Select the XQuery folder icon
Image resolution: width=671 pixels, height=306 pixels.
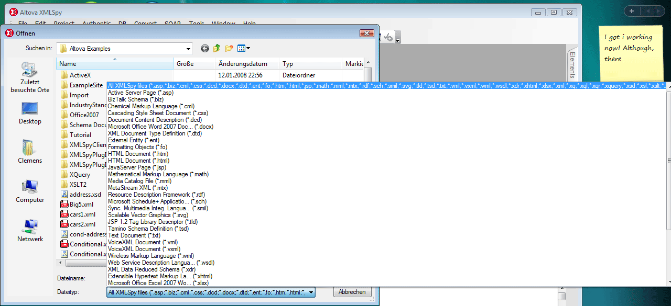64,175
